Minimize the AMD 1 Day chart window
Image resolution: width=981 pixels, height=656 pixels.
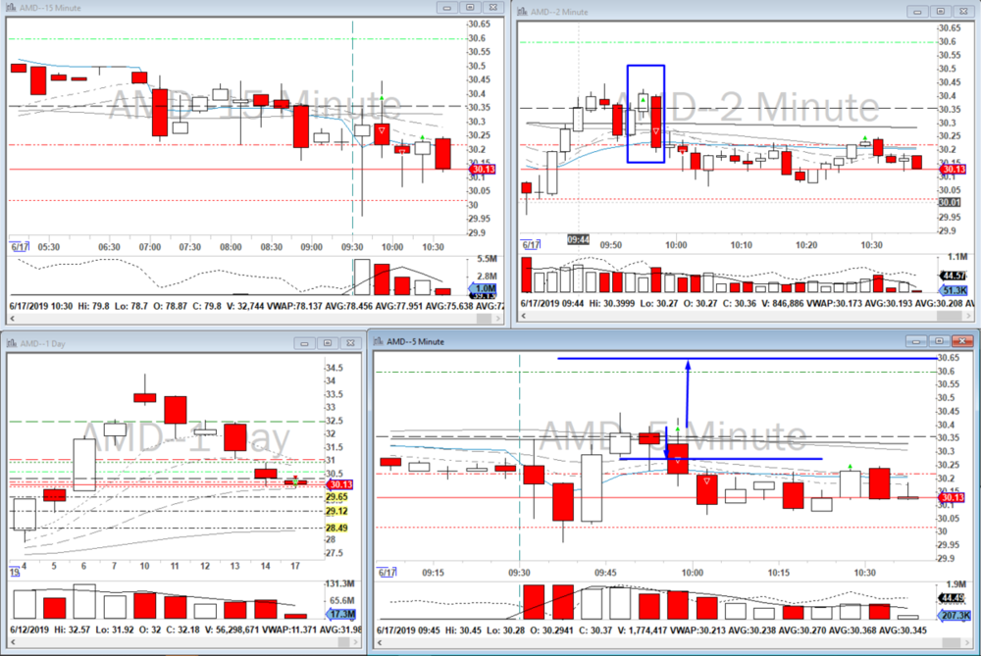click(306, 343)
